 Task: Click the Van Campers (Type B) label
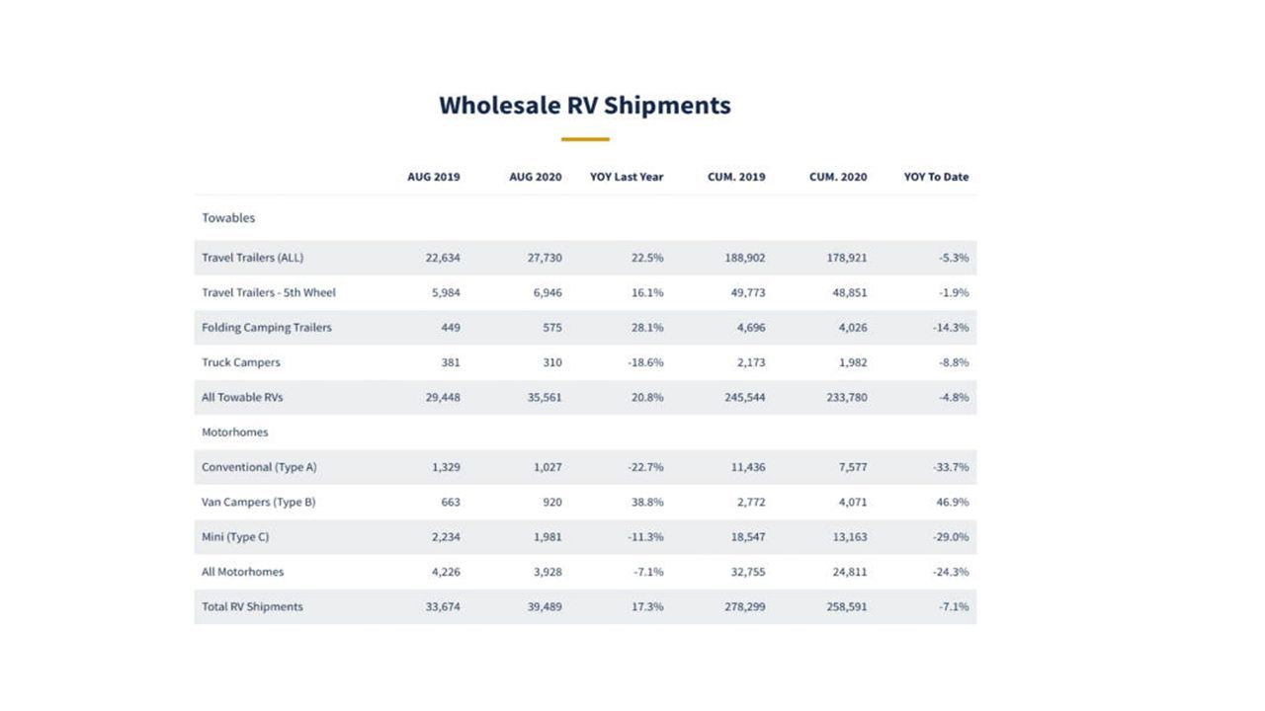pyautogui.click(x=259, y=502)
